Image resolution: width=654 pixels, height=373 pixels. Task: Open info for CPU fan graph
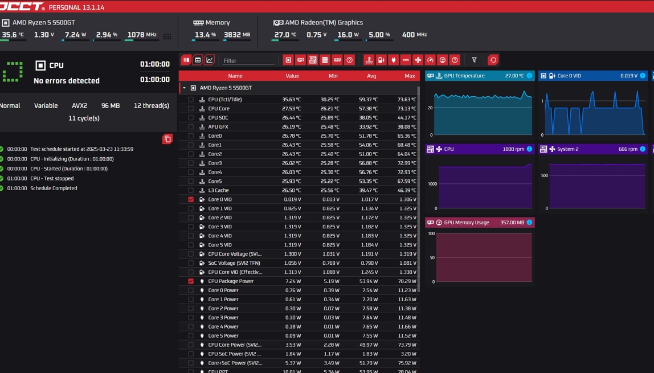(529, 149)
